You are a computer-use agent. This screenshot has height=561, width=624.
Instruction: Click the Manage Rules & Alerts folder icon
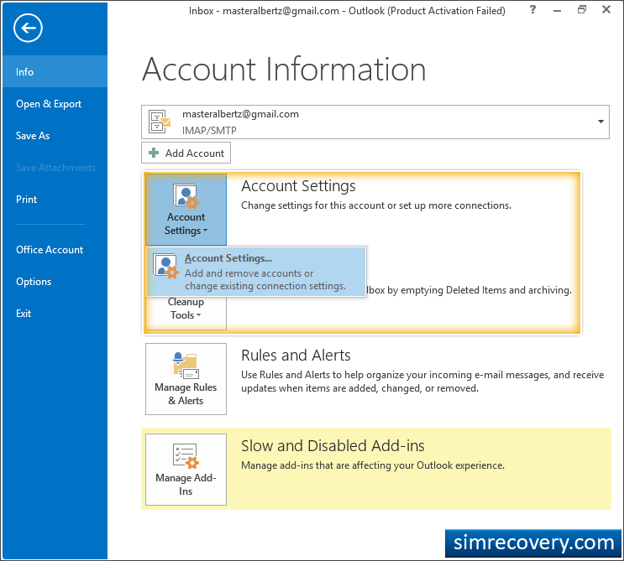point(186,366)
